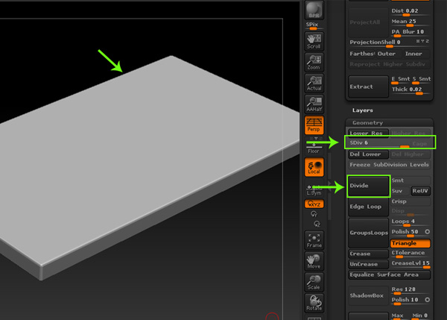Viewport: 447px width, 320px height.
Task: Click the Extract button
Action: coord(369,87)
